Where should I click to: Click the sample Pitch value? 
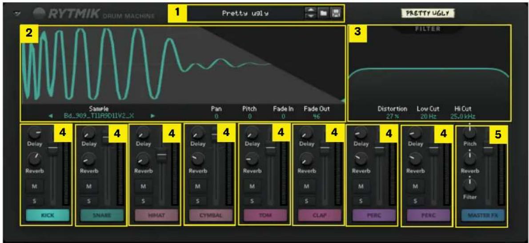coord(250,117)
